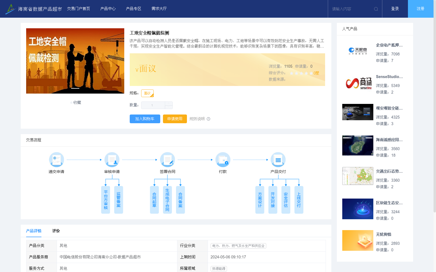436x272 pixels.
Task: Open the 产品中心 menu item
Action: point(108,9)
